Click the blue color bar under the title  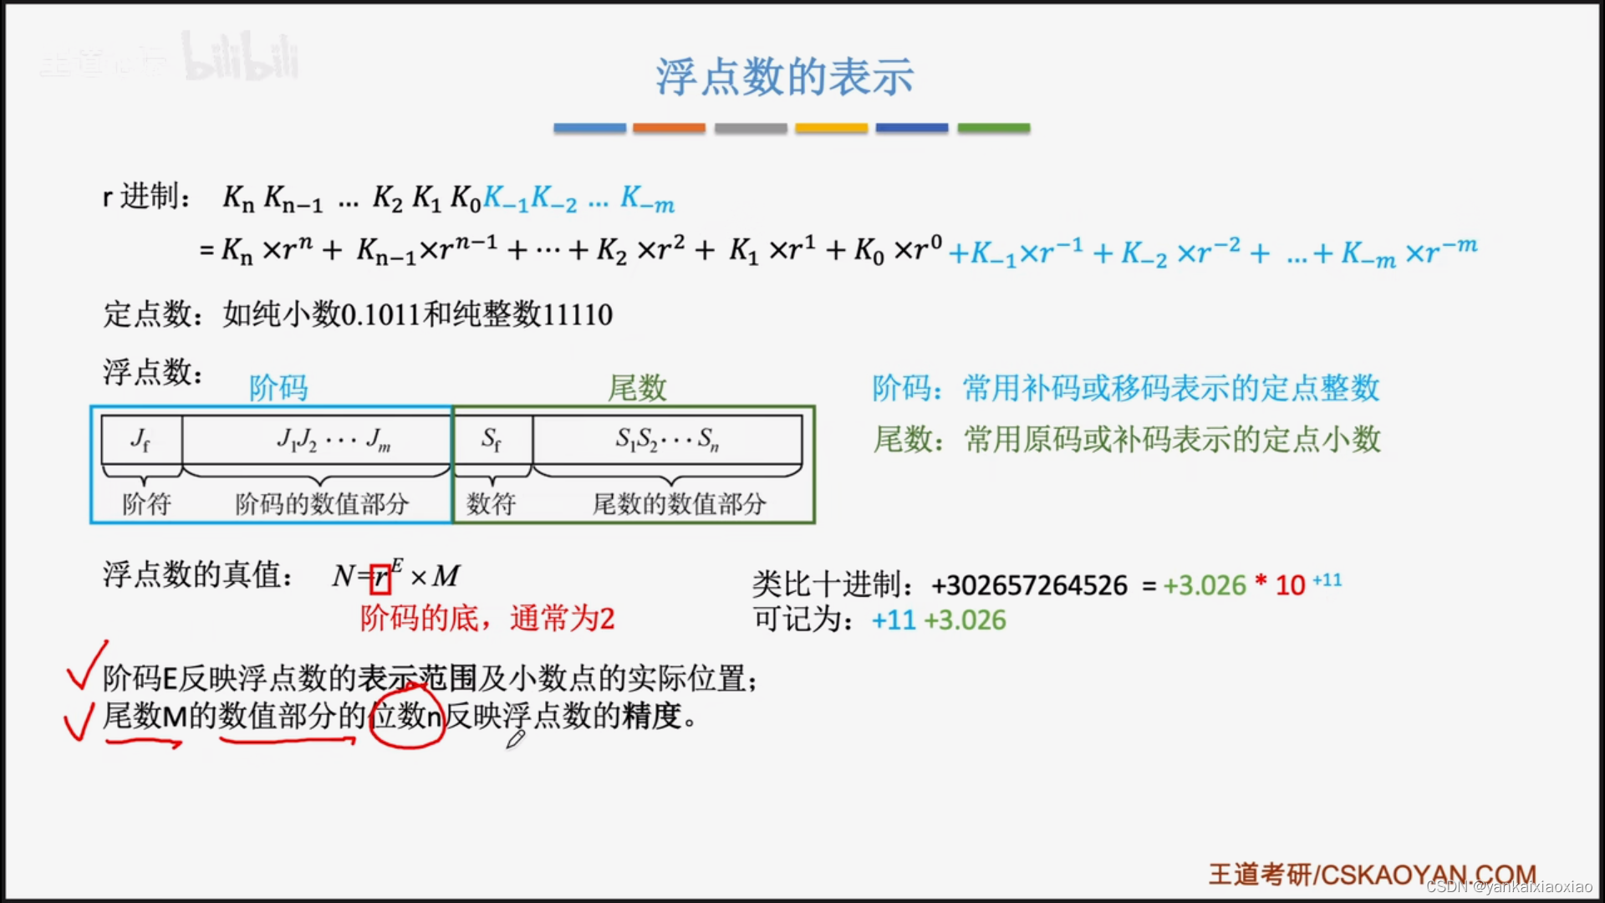click(x=589, y=128)
